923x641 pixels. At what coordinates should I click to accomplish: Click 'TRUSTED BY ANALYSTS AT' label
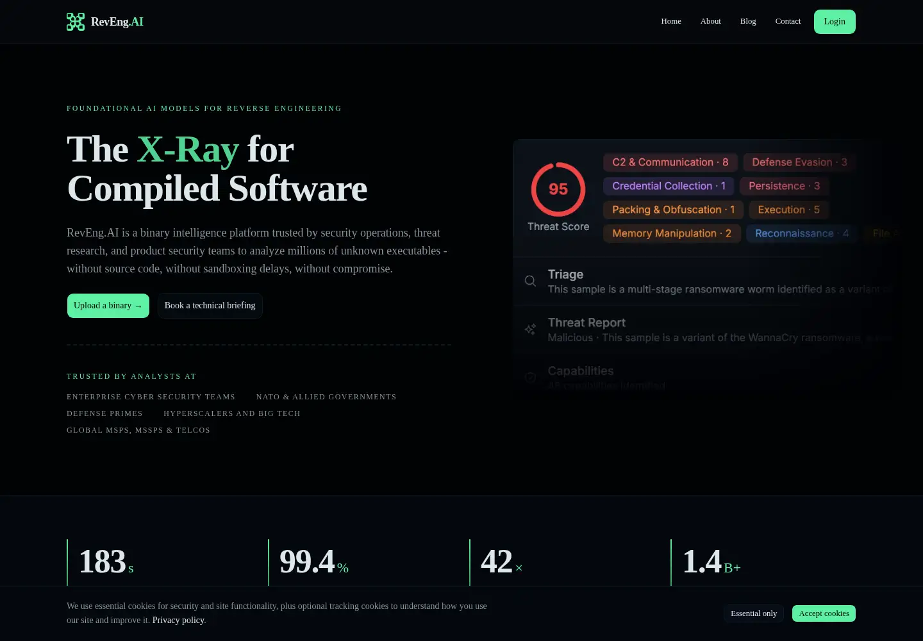(131, 376)
